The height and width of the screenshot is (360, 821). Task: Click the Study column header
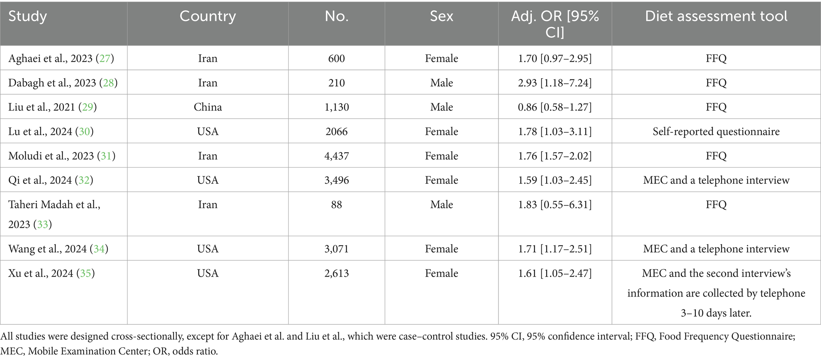[x=28, y=16]
